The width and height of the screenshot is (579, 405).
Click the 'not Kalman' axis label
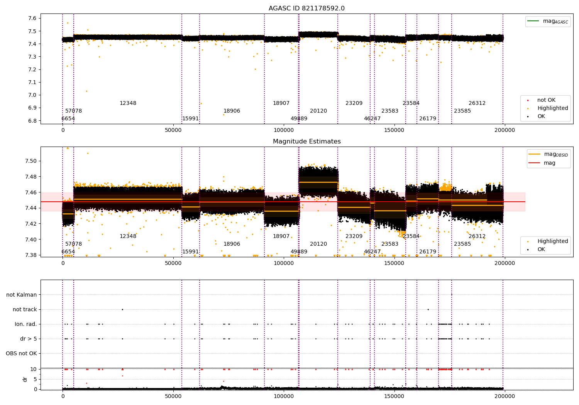(22, 295)
